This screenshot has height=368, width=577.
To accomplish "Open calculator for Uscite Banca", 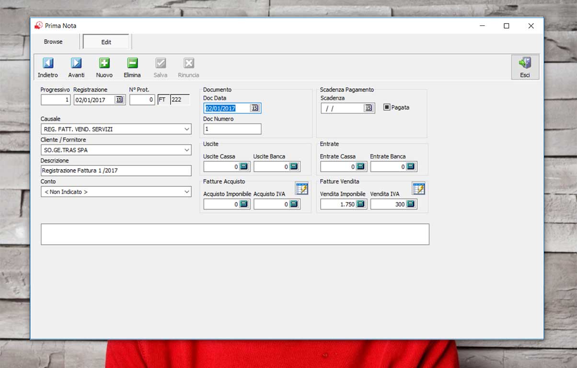I will (294, 166).
